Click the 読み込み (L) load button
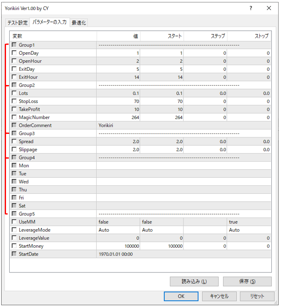 [194, 282]
